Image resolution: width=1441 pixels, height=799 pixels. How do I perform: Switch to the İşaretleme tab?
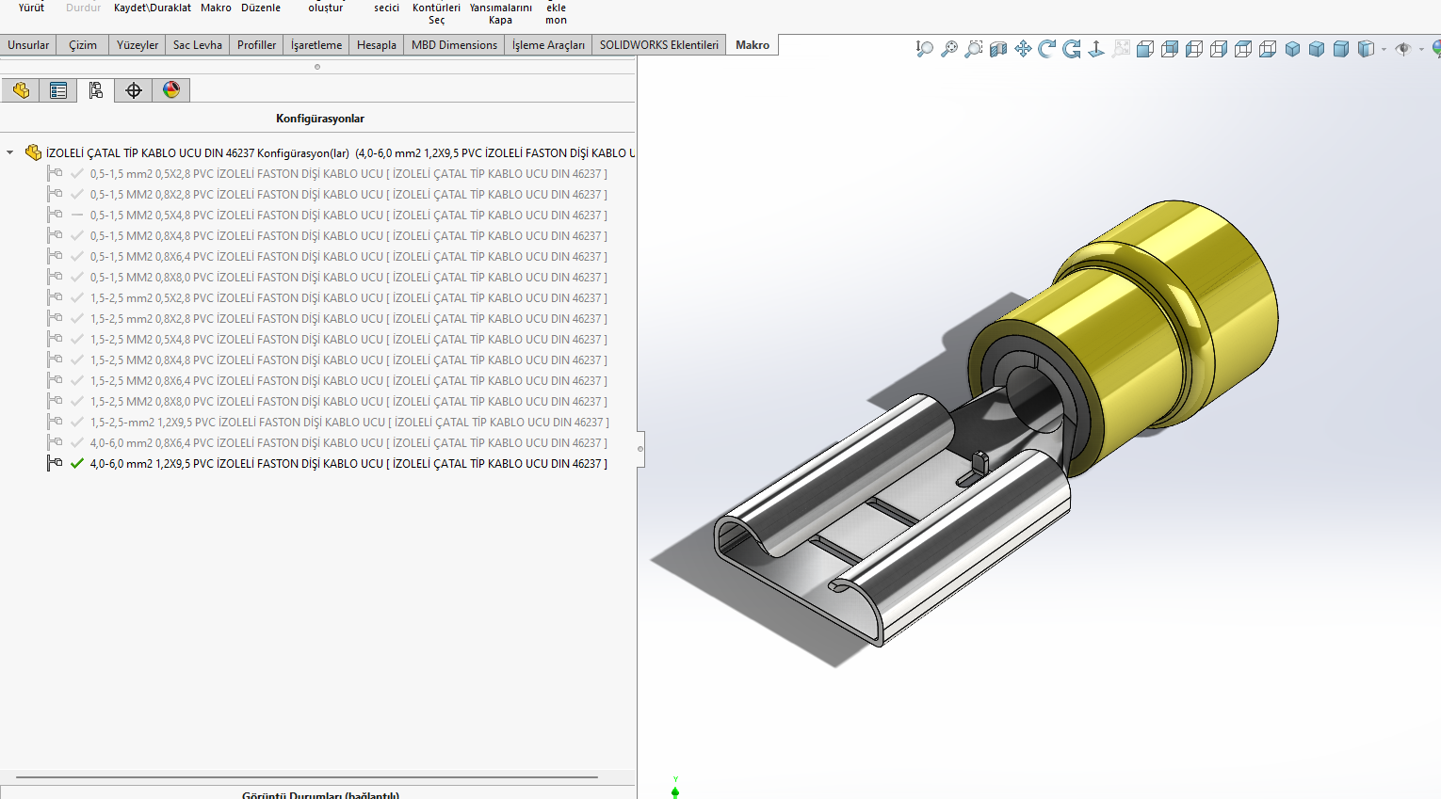[316, 45]
